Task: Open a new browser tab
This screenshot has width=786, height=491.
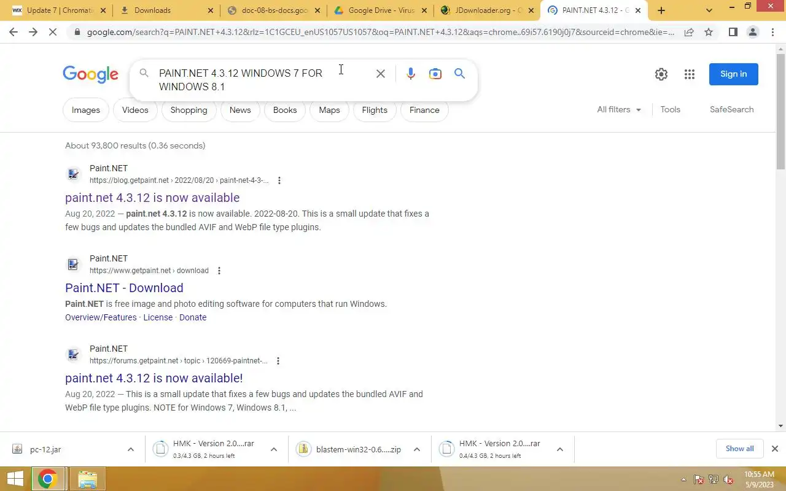Action: pyautogui.click(x=661, y=10)
